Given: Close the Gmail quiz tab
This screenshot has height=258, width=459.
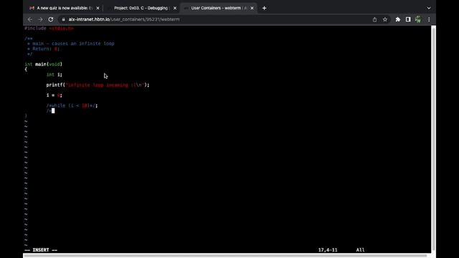Looking at the screenshot, I should tap(98, 8).
